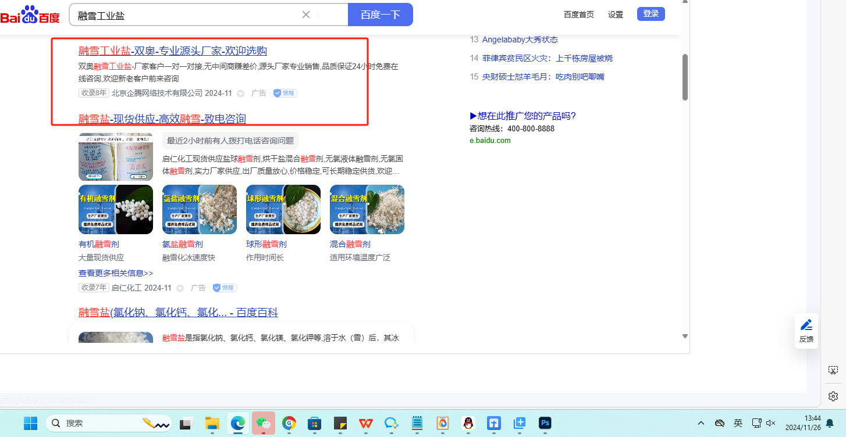The height and width of the screenshot is (437, 846).
Task: Click the 最近2小时前有人拨打电话咨询问题 notice
Action: pyautogui.click(x=230, y=141)
